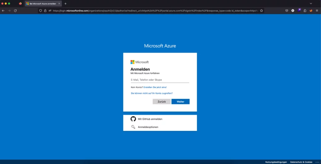Click the key icon beside Anmeldeoptionen
Screen dimensions: 321x164
133,127
